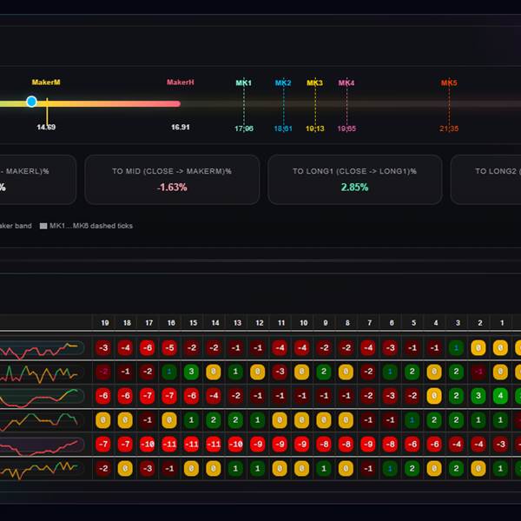521x521 pixels.
Task: Click the 18.61 value under MK2
Action: click(x=283, y=129)
